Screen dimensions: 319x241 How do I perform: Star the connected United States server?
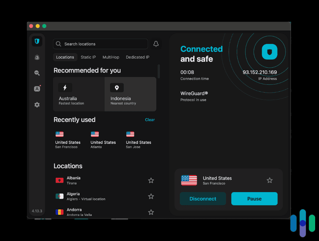coord(269,180)
